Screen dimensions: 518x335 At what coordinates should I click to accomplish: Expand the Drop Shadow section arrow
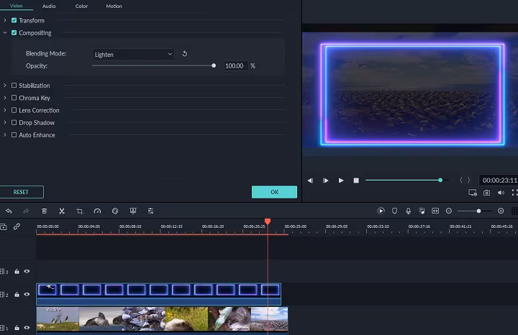[x=4, y=122]
